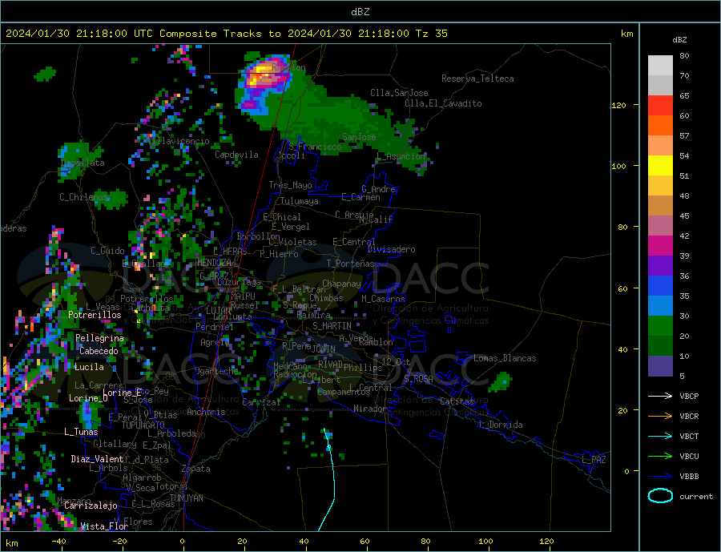Viewport: 721px width, 552px height.
Task: Select the light blue 35 dBZ swatch
Action: coord(660,305)
